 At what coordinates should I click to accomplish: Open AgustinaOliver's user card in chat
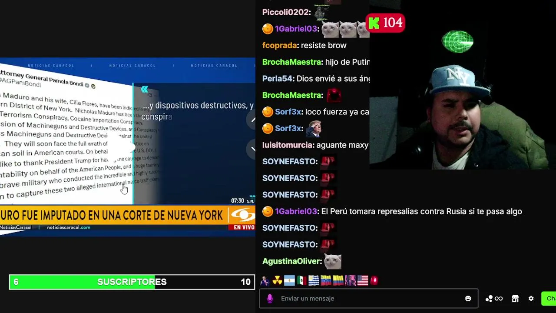click(292, 261)
